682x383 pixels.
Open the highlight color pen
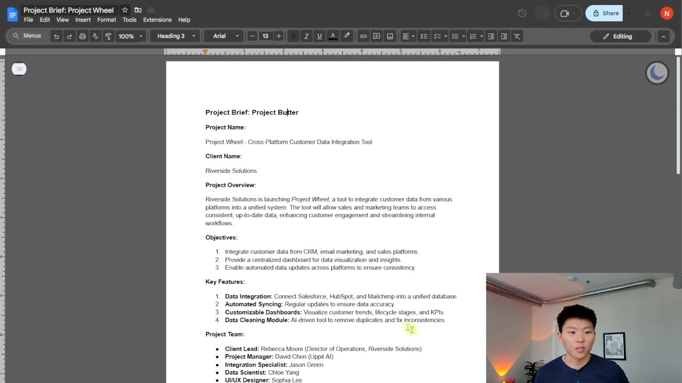coord(347,36)
